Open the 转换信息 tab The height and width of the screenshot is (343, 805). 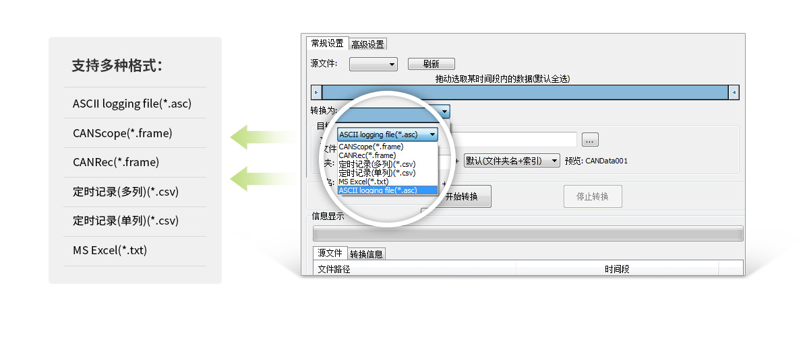click(x=366, y=254)
